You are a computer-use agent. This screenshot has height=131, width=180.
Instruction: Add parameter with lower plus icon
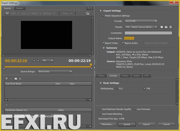[x=7, y=105]
